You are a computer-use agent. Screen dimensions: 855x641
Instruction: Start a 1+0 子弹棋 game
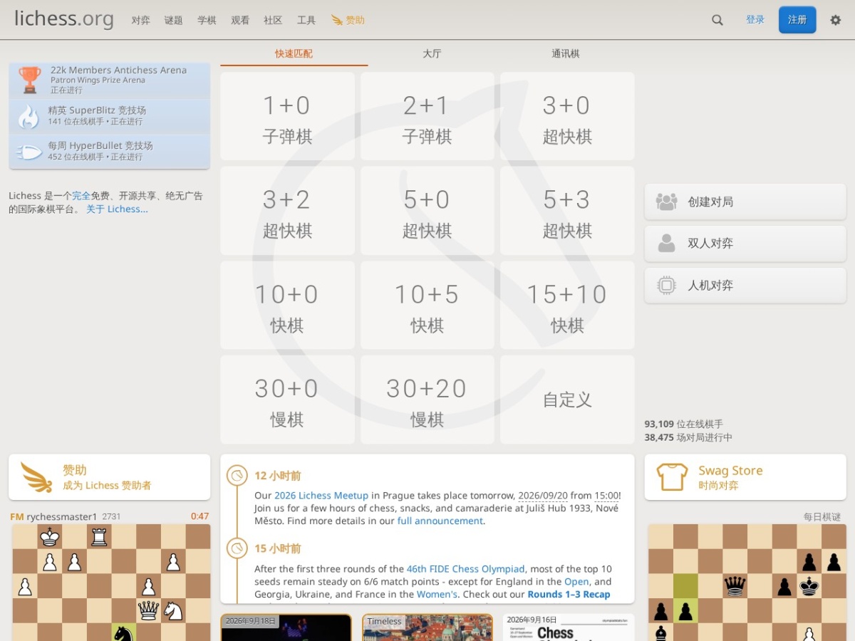tap(287, 116)
